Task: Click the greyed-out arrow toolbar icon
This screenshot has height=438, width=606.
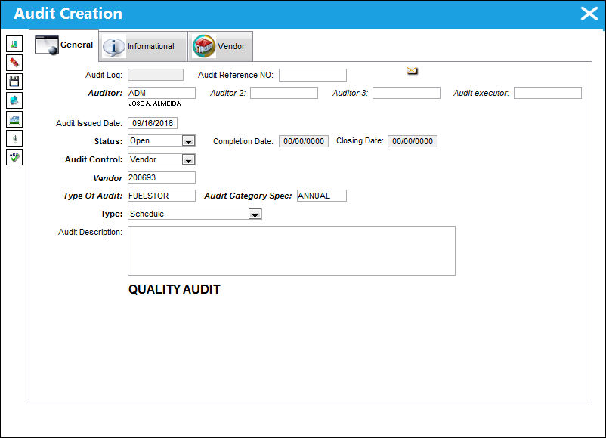Action: coord(14,138)
